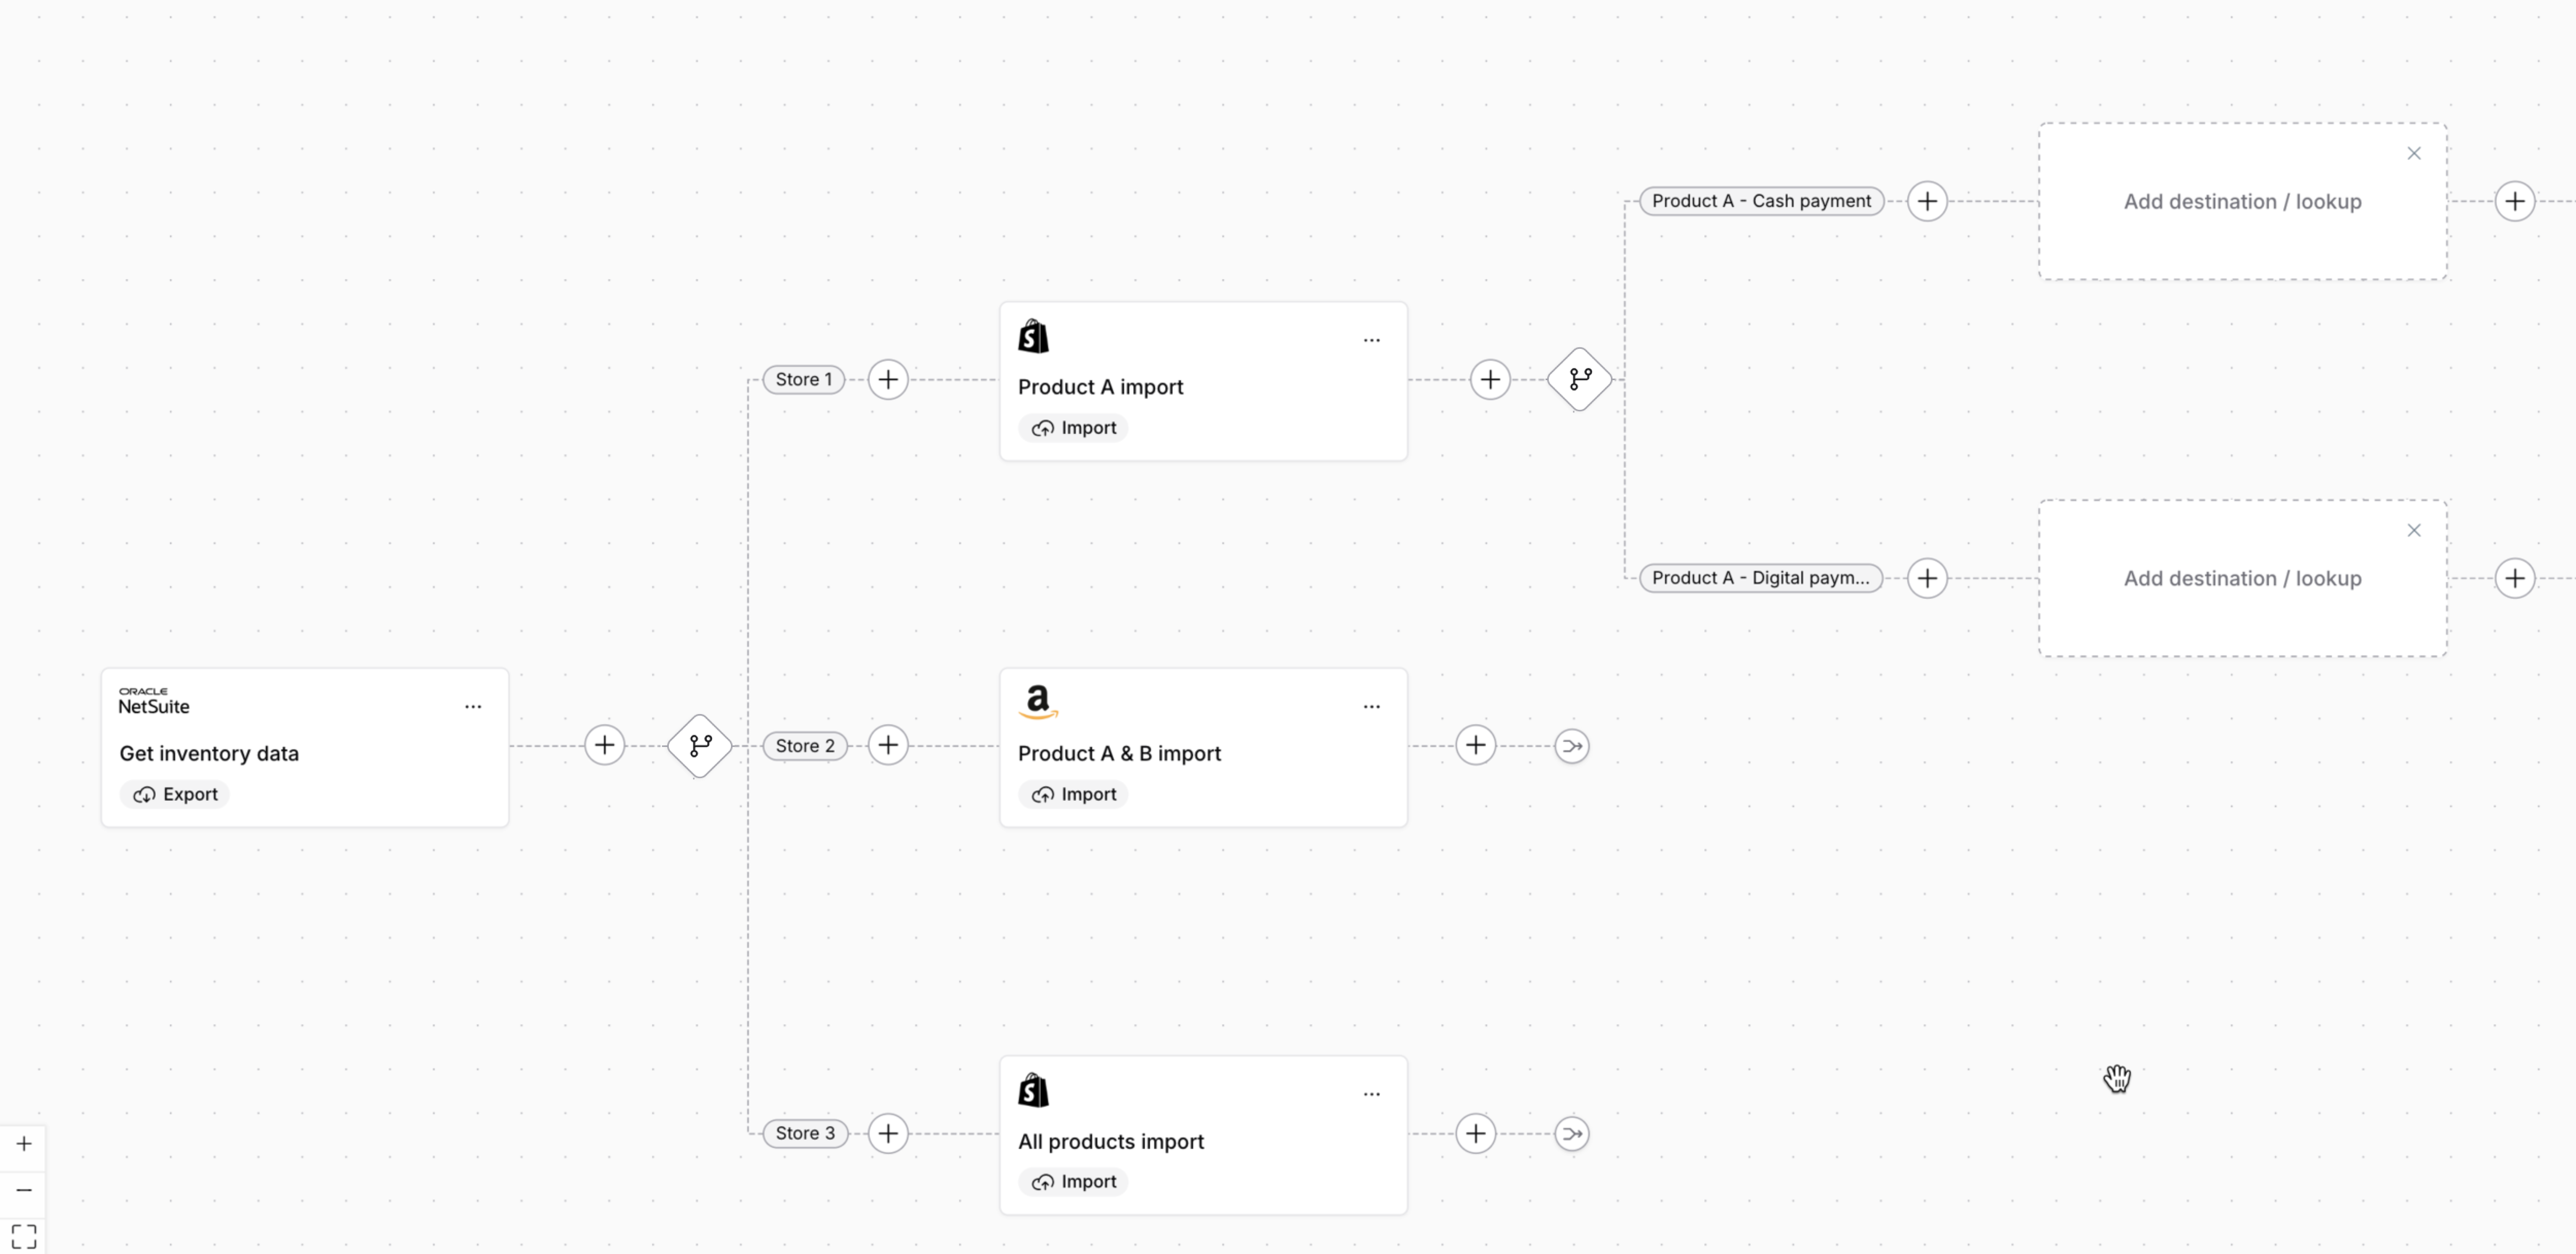Click the lower Add destination / lookup box
2576x1254 pixels.
click(x=2243, y=578)
